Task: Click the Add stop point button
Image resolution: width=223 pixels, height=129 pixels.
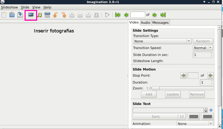Action: (x=149, y=94)
